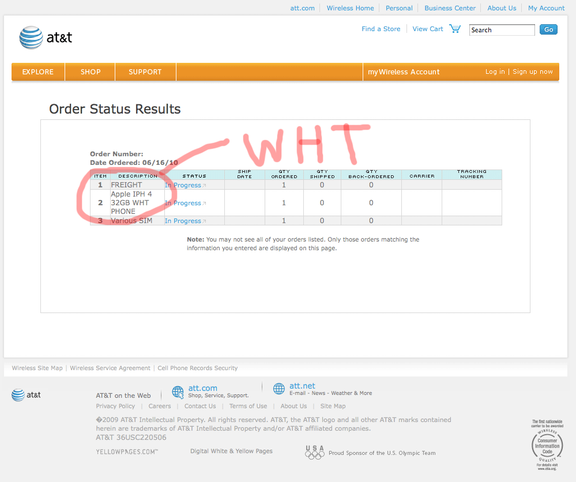Click the att.net globe icon in footer
This screenshot has height=482, width=576.
coord(279,389)
